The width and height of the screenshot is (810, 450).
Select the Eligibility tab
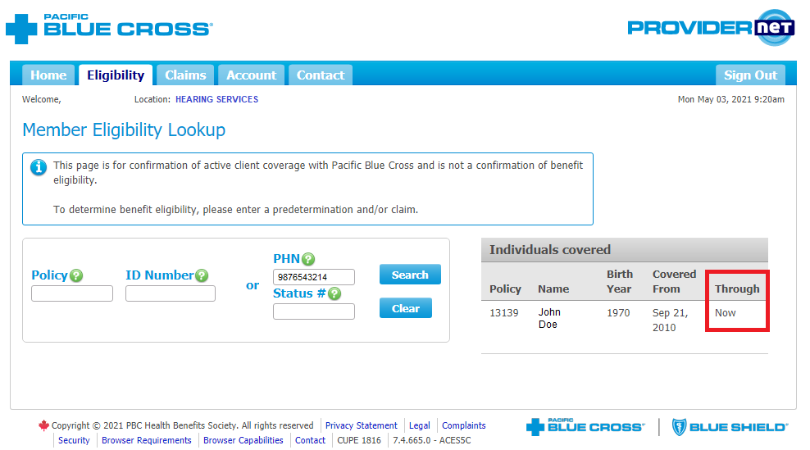click(x=116, y=75)
